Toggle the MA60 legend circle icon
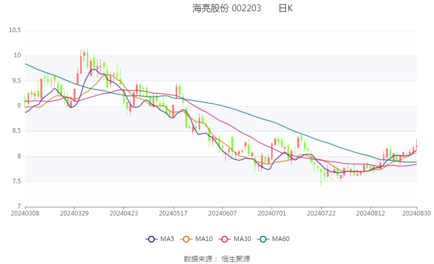The height and width of the screenshot is (264, 434). [x=263, y=239]
